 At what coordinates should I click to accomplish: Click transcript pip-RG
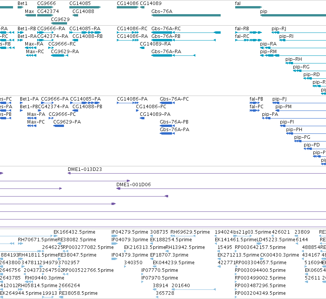[301, 67]
